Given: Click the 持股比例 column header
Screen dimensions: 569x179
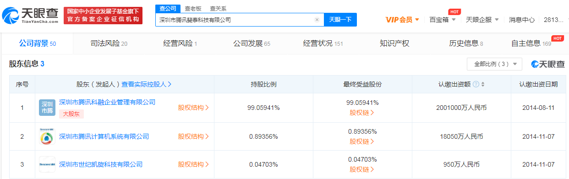Looking at the screenshot, I should click(263, 84).
